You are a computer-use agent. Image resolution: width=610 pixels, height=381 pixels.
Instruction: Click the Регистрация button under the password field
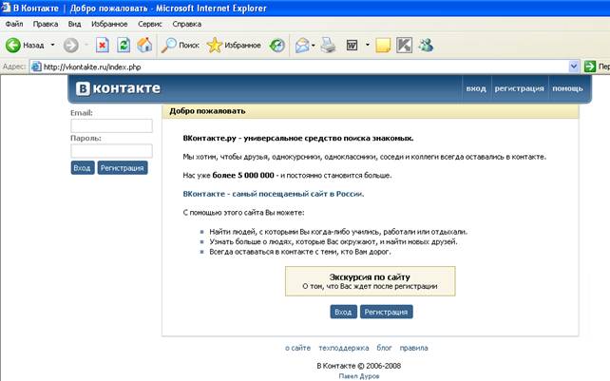123,168
